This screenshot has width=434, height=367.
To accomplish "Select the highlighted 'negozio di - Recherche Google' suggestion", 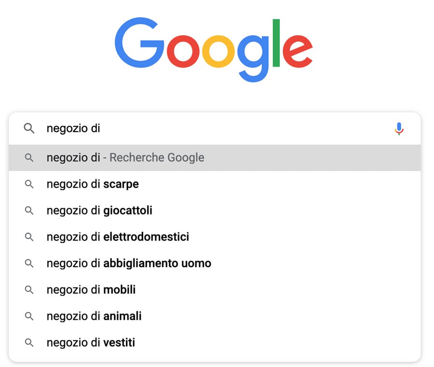I will click(125, 158).
